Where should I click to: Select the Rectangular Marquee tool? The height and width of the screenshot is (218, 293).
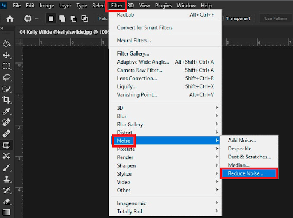(x=6, y=66)
